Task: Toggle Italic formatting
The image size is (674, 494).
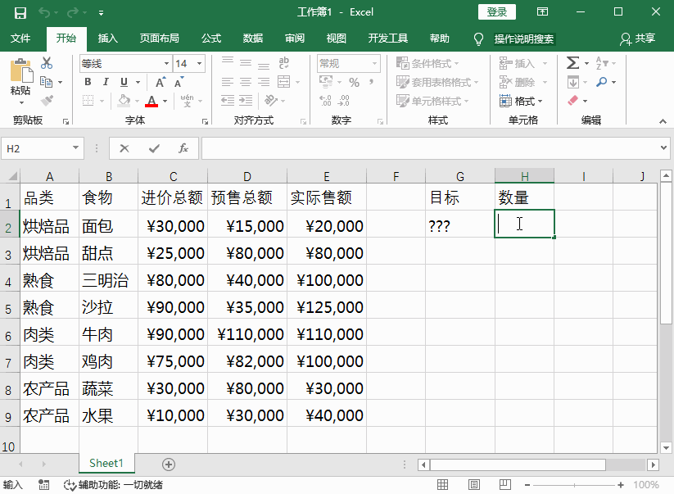Action: click(106, 82)
